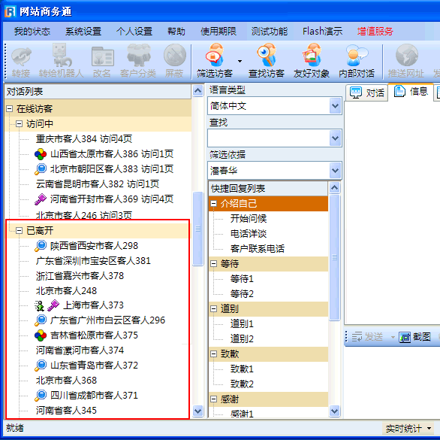Open 内部对话 internal chat icon
Viewport: 440px width, 440px height.
357,55
